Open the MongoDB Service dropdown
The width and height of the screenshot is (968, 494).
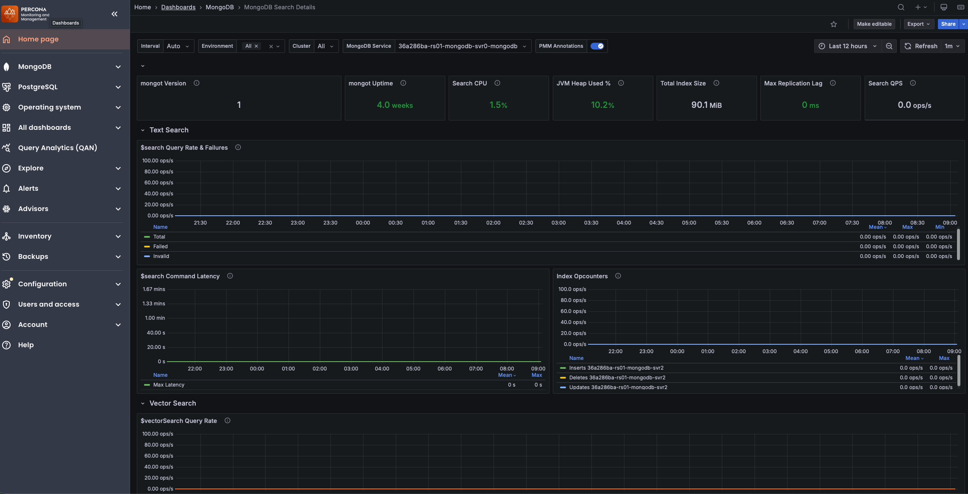(463, 46)
